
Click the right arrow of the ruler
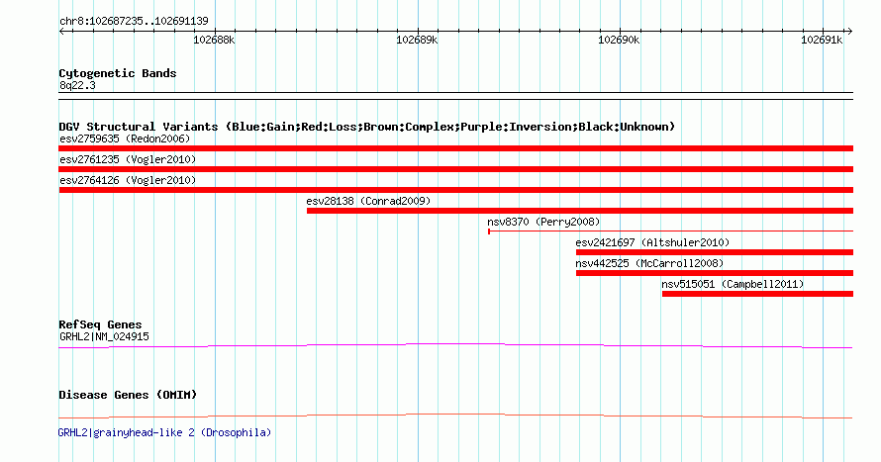[x=849, y=32]
